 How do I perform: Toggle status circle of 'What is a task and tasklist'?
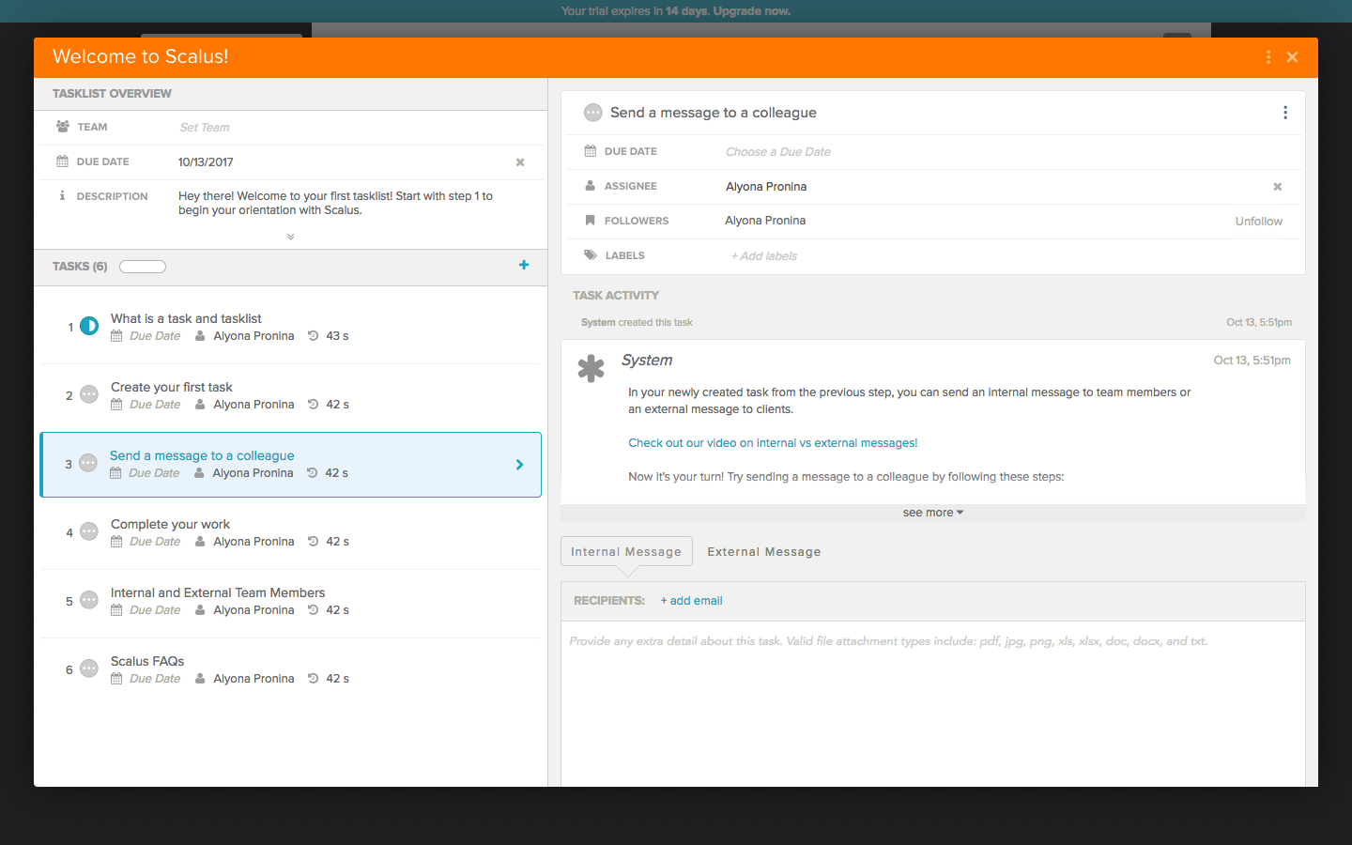pyautogui.click(x=89, y=326)
